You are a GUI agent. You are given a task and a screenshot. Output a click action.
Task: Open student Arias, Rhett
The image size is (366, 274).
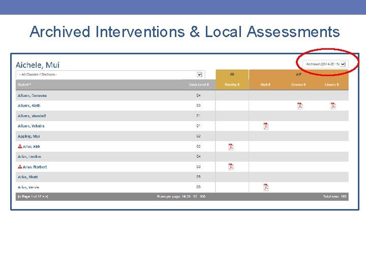tap(28, 177)
